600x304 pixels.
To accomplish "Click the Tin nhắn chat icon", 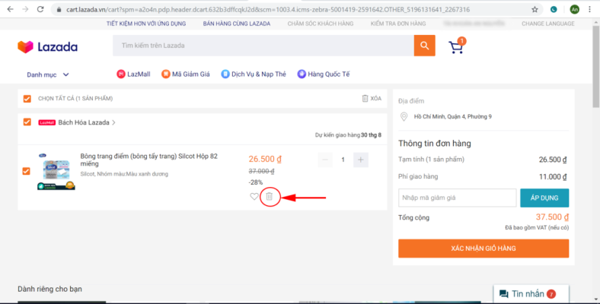I will pos(504,293).
